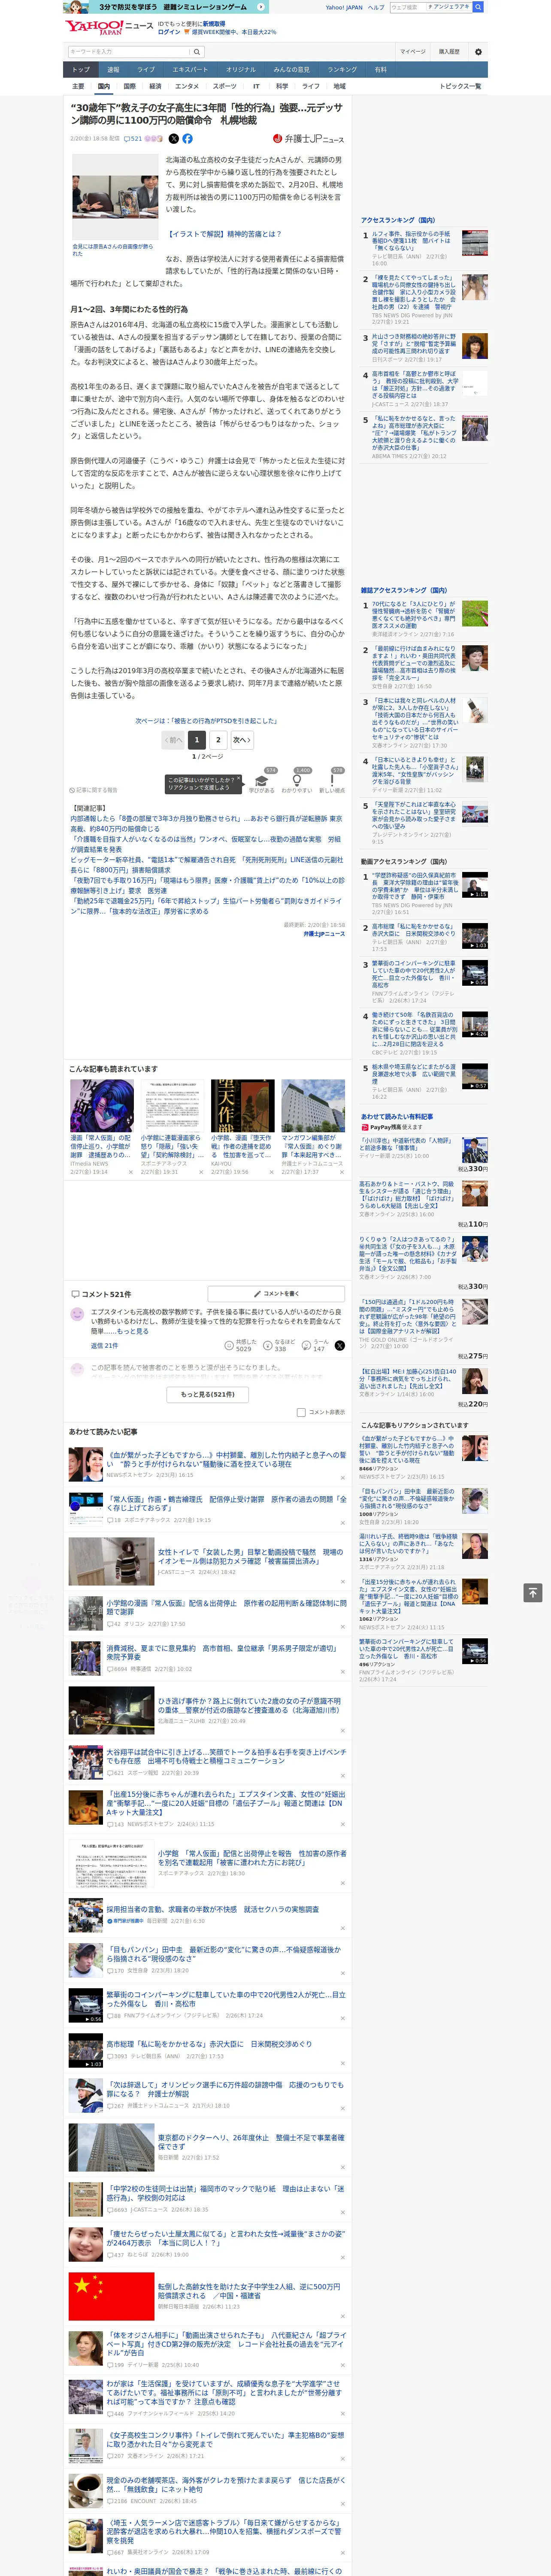The width and height of the screenshot is (551, 2576).
Task: Click the search magnifier icon beside キーワードを入力
Action: click(197, 52)
